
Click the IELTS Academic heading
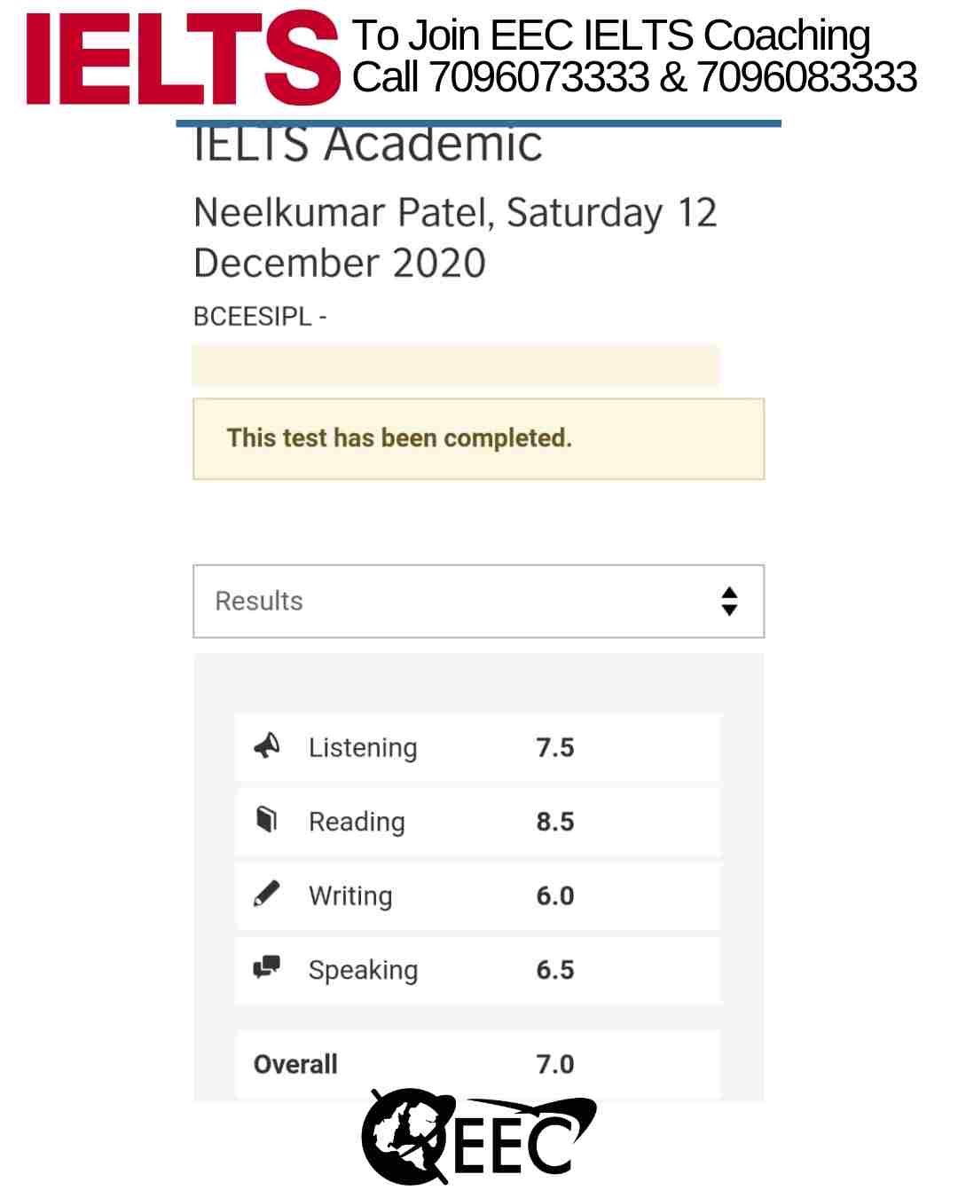(367, 146)
